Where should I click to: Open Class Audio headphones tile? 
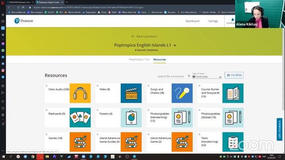click(x=80, y=93)
